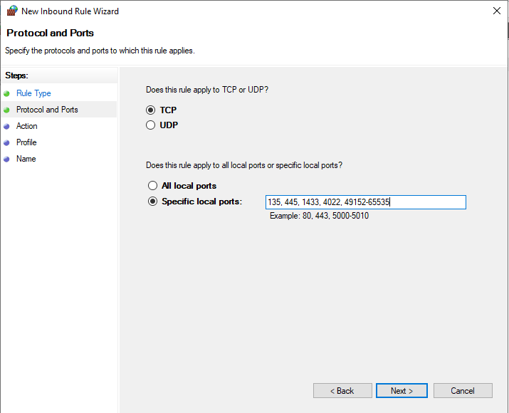
Task: Select the UDP radio button
Action: click(x=150, y=125)
